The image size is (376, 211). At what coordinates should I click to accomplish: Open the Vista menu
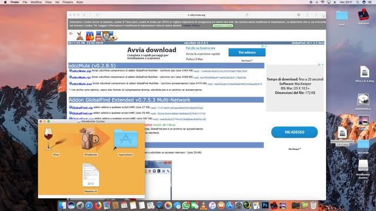pos(48,2)
